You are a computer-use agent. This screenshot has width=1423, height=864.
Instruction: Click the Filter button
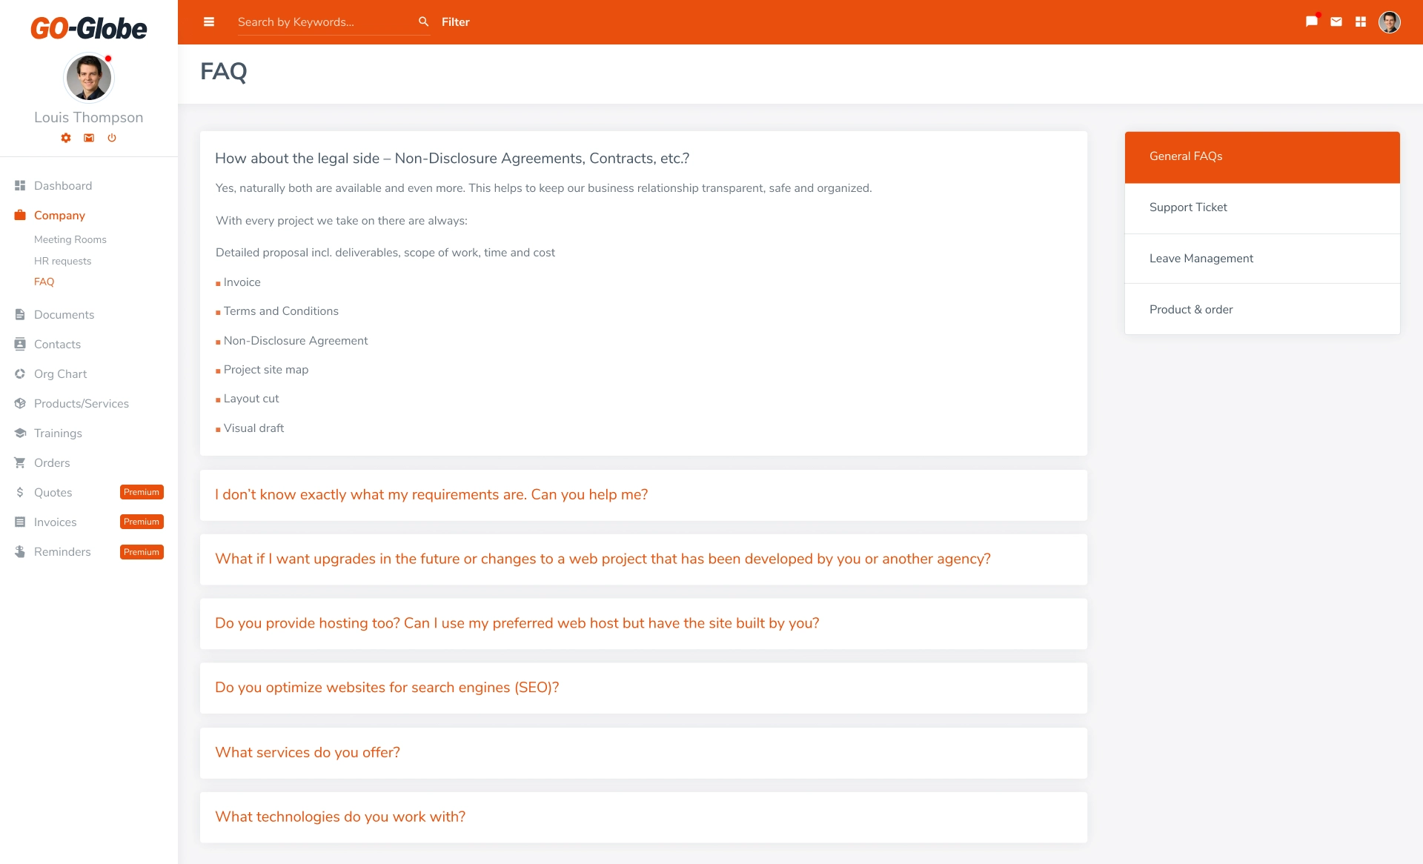[x=455, y=22]
